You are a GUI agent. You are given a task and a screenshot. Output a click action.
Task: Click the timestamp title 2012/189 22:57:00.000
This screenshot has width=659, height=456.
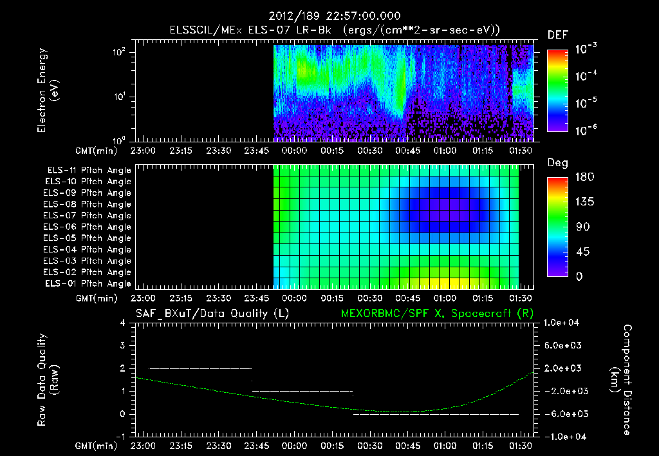335,16
